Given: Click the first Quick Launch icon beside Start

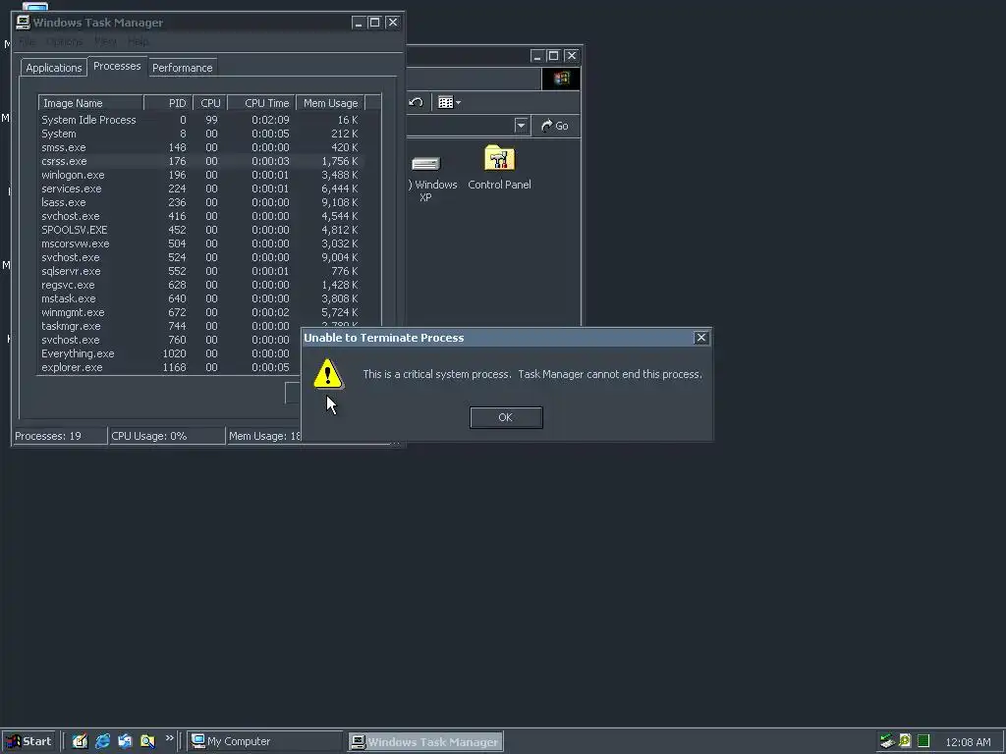Looking at the screenshot, I should [x=80, y=742].
